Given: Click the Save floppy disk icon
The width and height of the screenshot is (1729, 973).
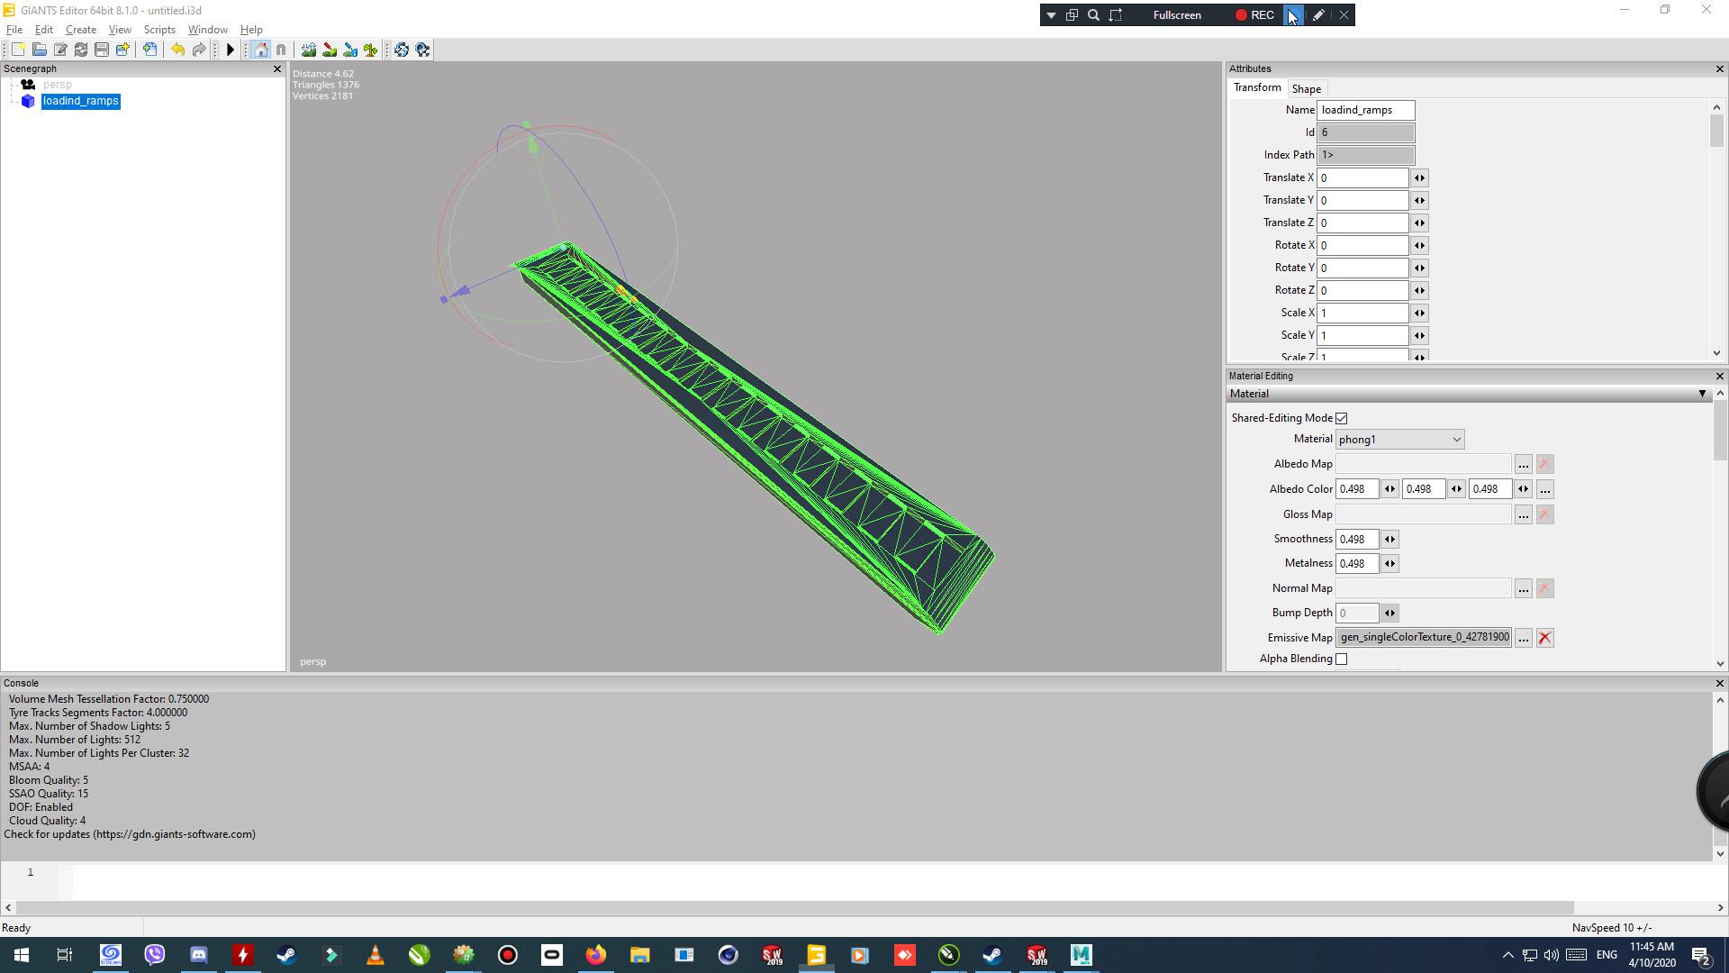Looking at the screenshot, I should (102, 50).
